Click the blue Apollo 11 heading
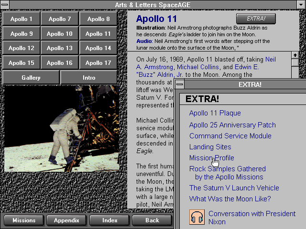This screenshot has width=306, height=229. 156,19
